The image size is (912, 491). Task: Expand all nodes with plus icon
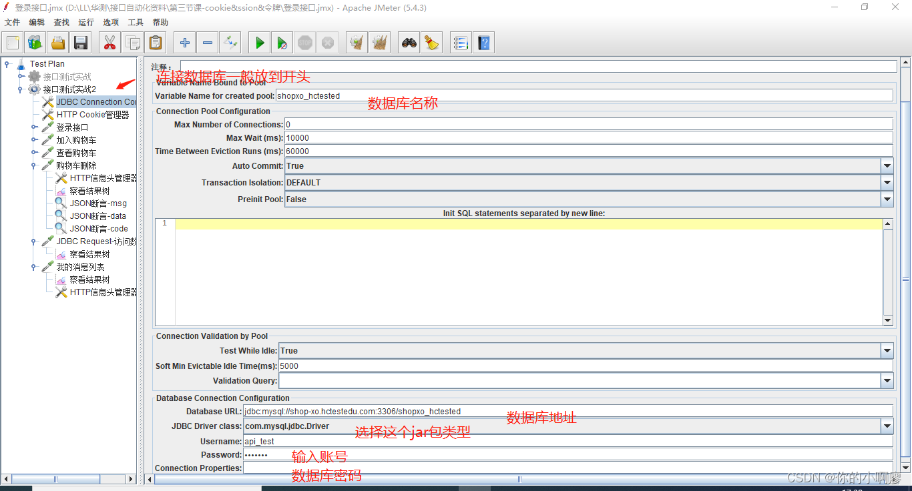tap(185, 43)
